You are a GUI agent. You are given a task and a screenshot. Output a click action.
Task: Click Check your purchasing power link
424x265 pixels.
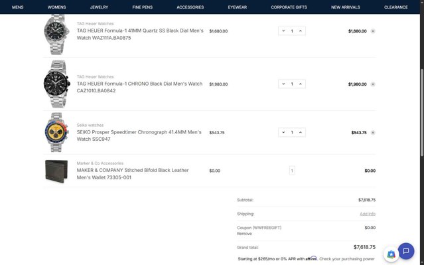pyautogui.click(x=347, y=259)
